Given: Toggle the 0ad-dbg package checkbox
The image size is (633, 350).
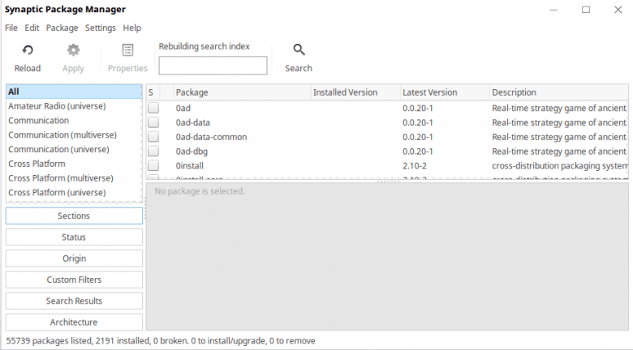Looking at the screenshot, I should 153,152.
